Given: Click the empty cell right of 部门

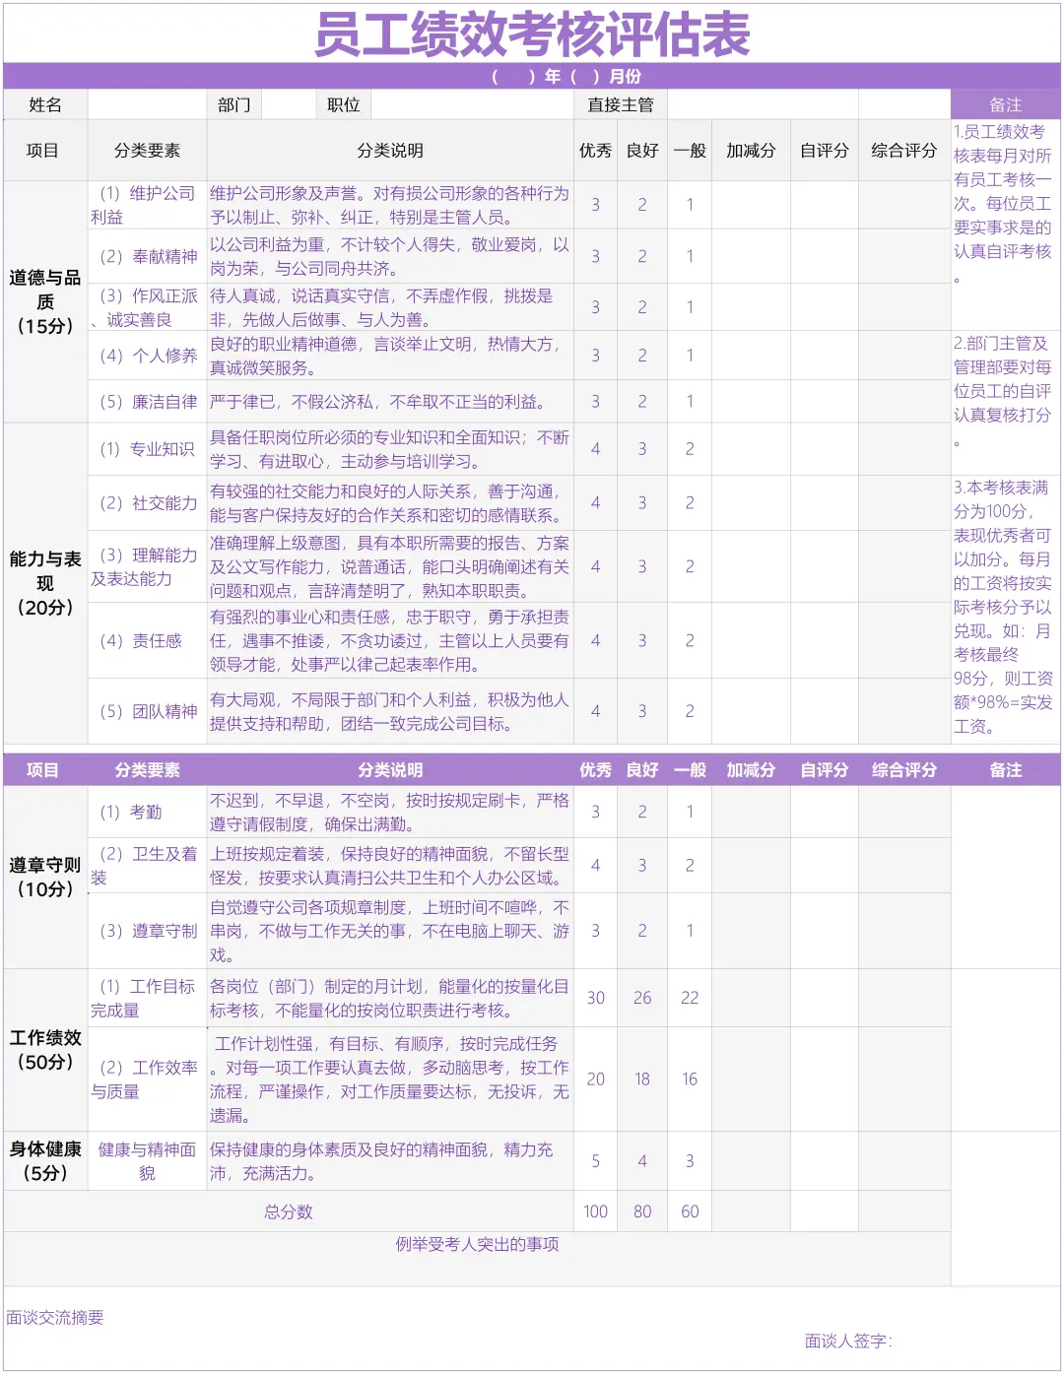Looking at the screenshot, I should click(289, 104).
